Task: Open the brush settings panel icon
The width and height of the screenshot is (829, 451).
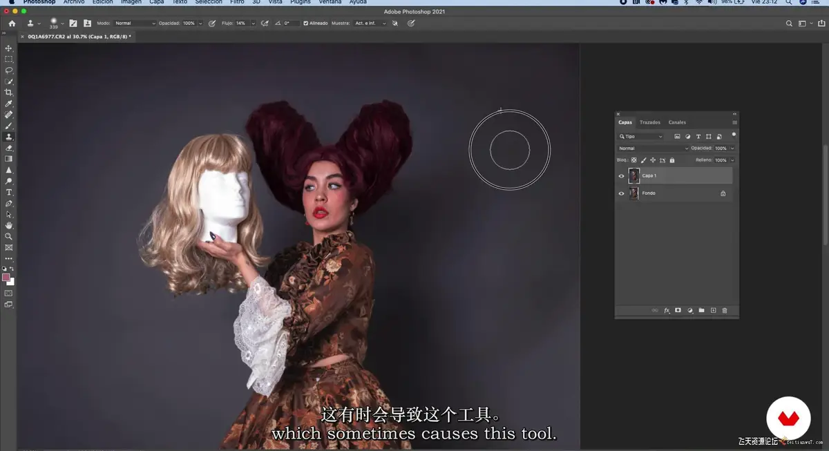Action: click(x=73, y=23)
